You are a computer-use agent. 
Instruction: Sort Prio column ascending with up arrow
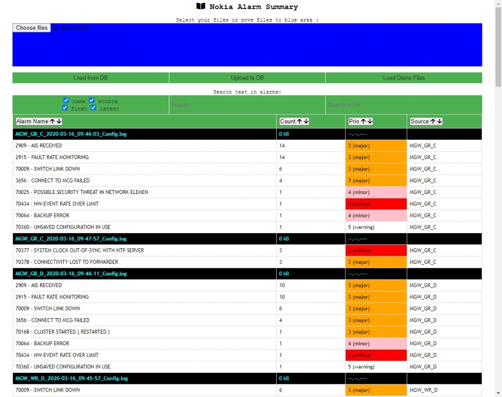pyautogui.click(x=363, y=122)
